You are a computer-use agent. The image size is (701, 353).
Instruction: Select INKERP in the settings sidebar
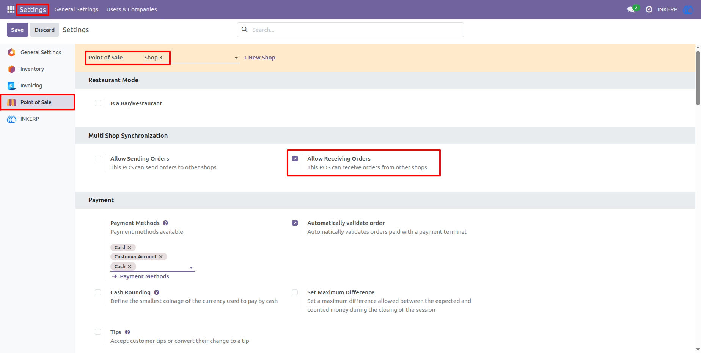37,119
